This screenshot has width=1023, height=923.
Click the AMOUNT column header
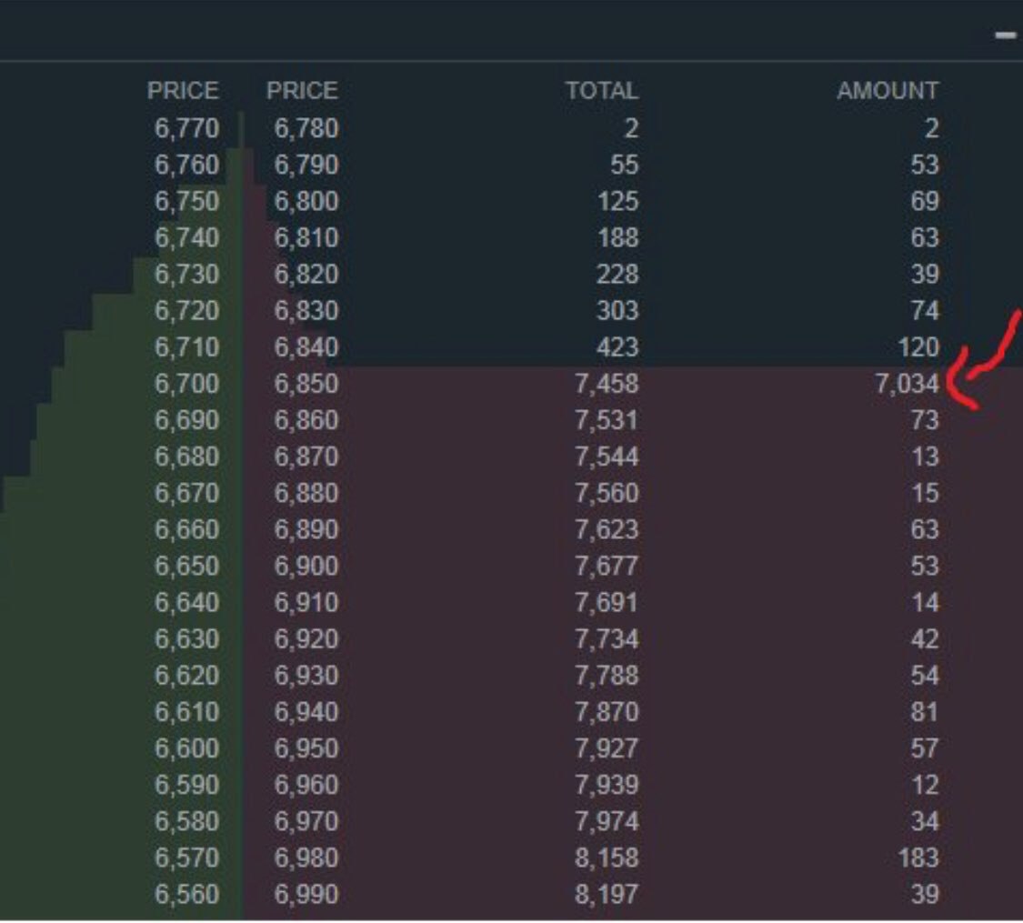[888, 91]
